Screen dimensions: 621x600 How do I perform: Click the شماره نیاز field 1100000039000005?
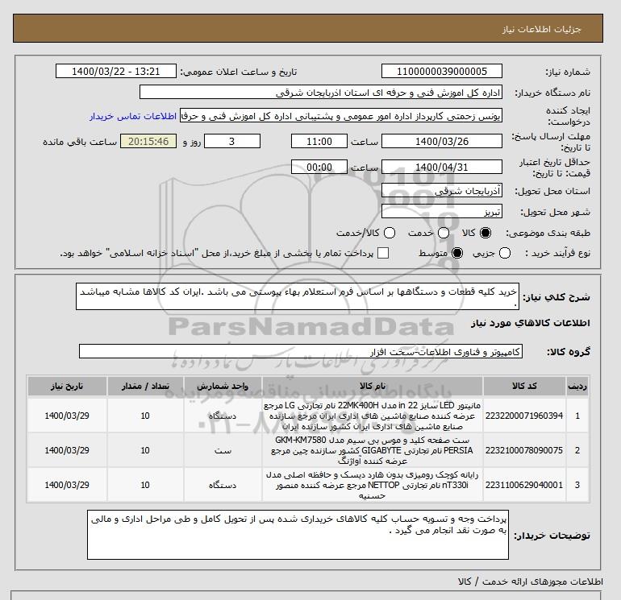point(442,71)
